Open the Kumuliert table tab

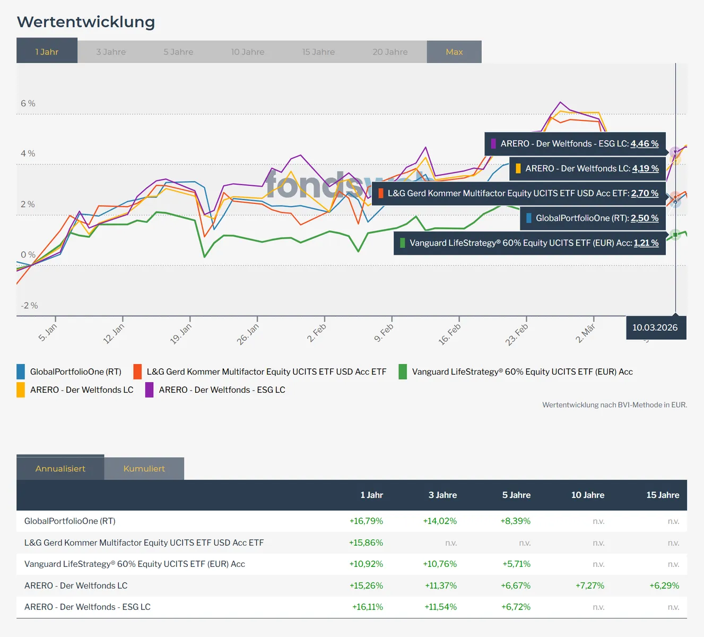pos(144,469)
